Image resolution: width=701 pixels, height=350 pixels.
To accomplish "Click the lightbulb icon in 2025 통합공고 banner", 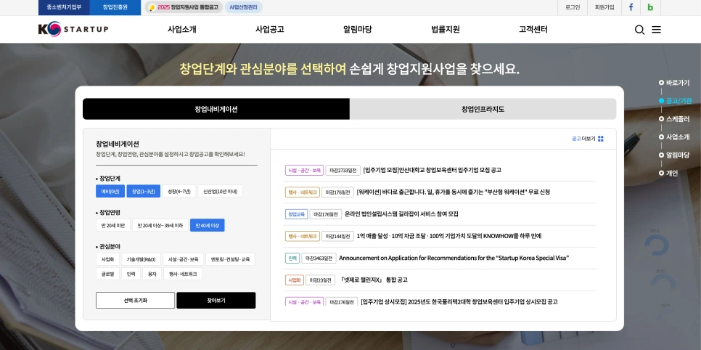I will coord(152,7).
